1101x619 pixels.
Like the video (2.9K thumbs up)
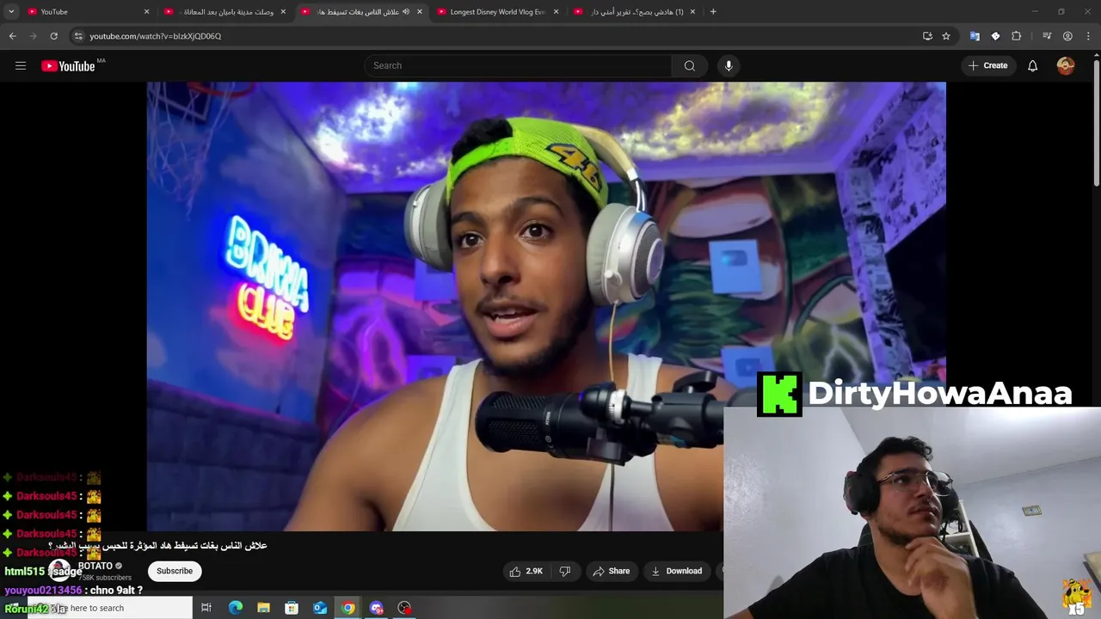click(x=526, y=571)
